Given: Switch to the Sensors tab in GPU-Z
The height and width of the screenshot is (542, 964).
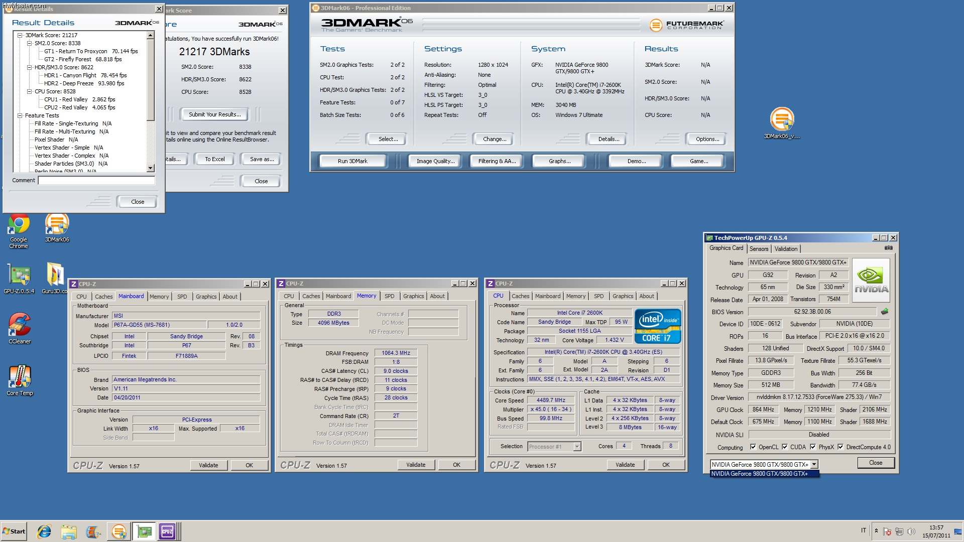Looking at the screenshot, I should point(759,249).
